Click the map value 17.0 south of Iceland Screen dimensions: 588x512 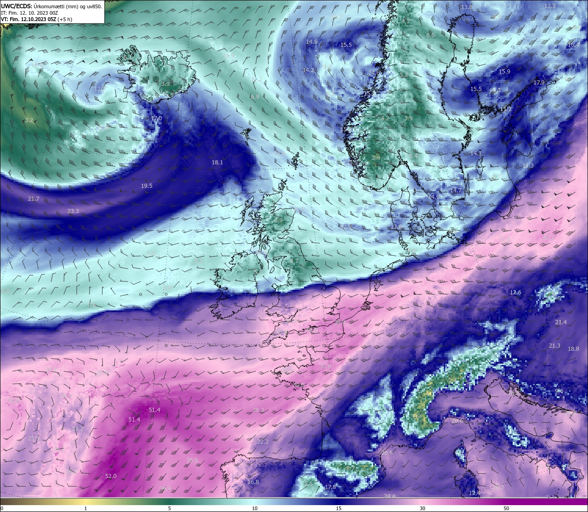coord(156,118)
